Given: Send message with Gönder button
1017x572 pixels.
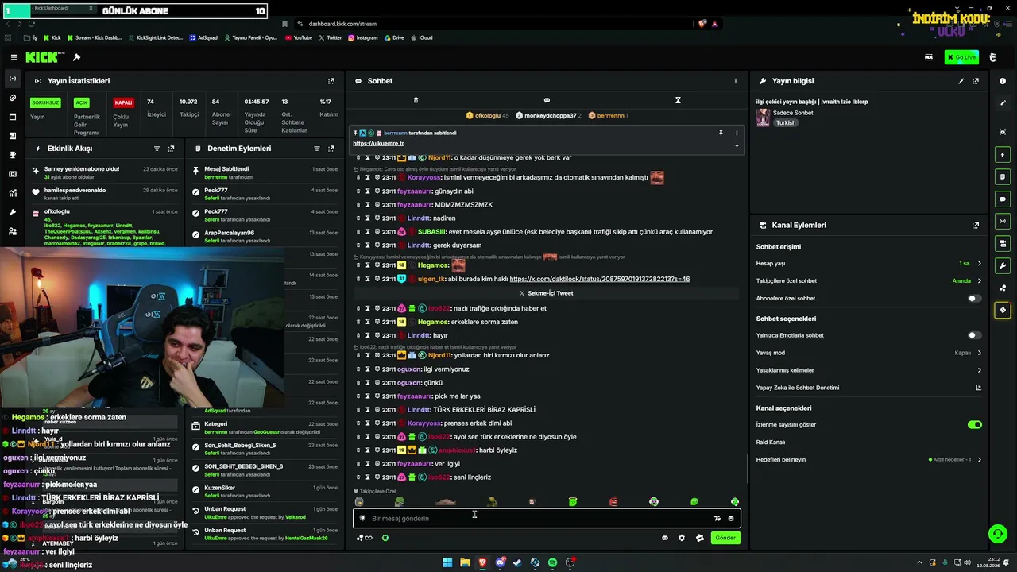Looking at the screenshot, I should (725, 538).
